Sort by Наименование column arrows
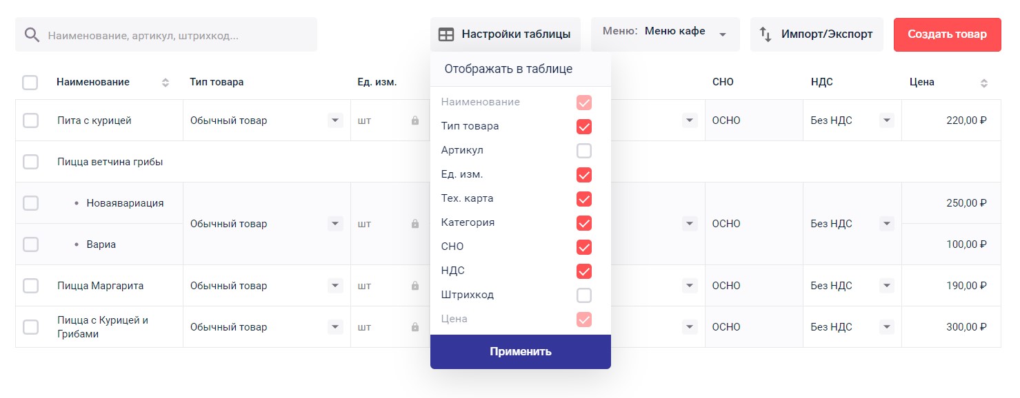This screenshot has height=398, width=1020. [x=166, y=83]
